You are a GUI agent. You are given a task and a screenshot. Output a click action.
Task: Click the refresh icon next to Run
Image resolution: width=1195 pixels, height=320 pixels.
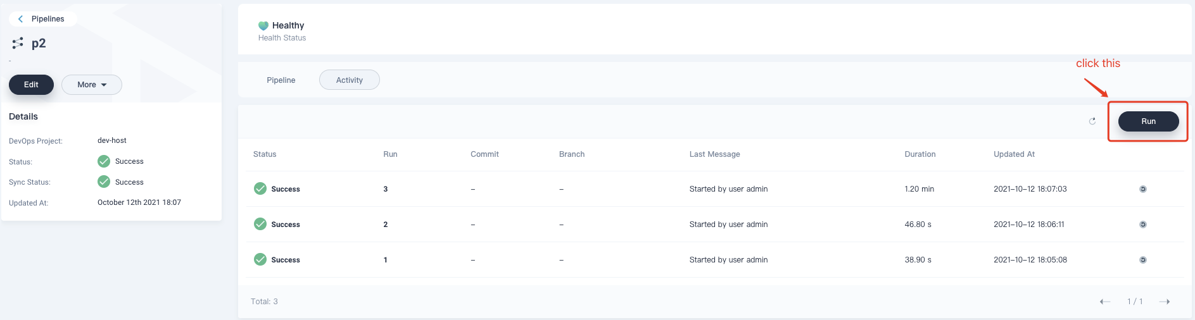click(x=1092, y=121)
